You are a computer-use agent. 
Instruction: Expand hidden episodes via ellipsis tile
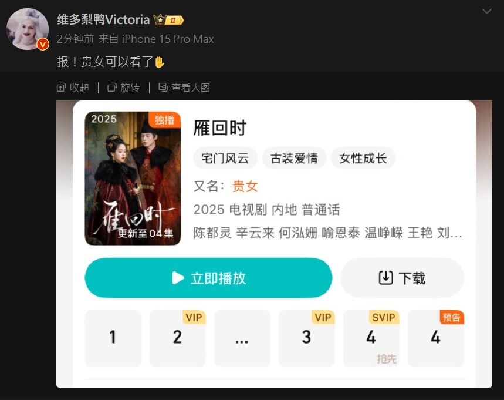242,338
